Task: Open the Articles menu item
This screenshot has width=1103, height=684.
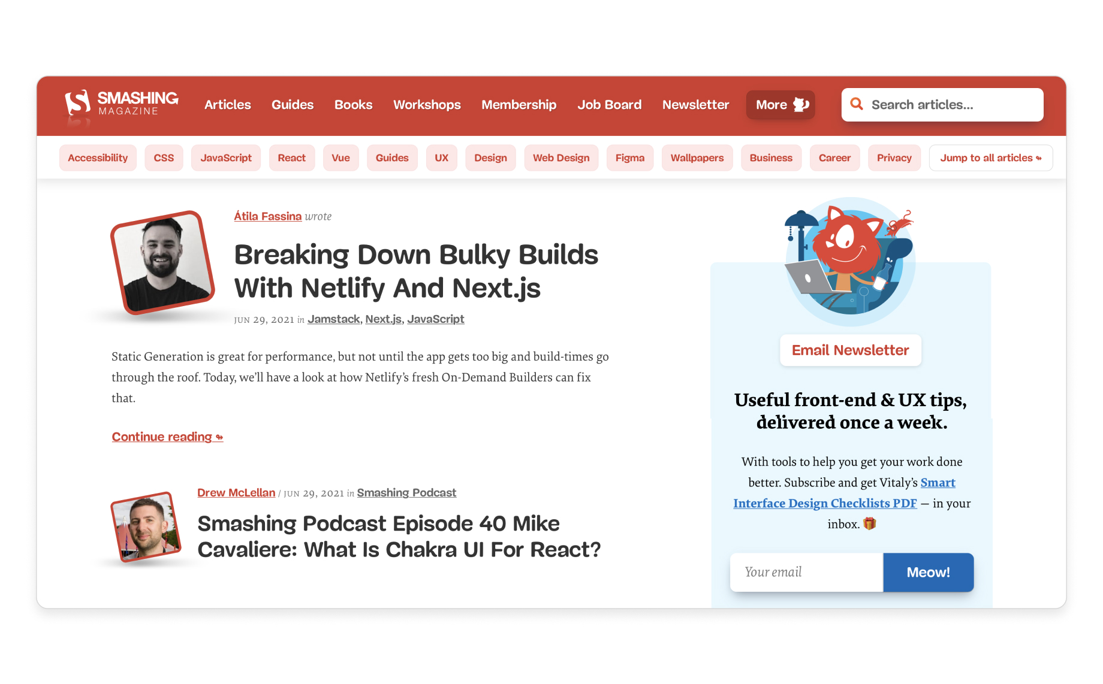Action: [x=227, y=105]
